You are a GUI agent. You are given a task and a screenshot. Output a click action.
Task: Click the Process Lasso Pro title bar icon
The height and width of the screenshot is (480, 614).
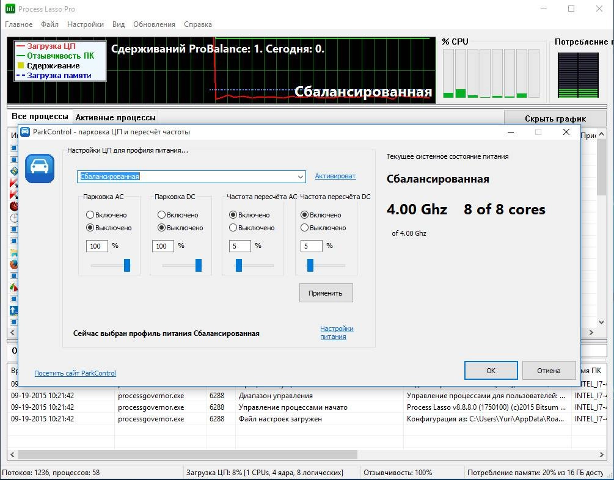coord(10,9)
